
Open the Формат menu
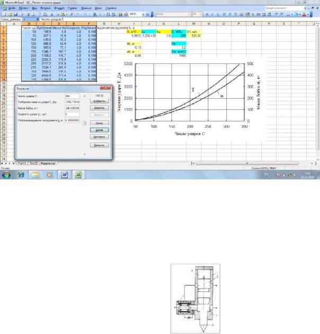click(59, 8)
